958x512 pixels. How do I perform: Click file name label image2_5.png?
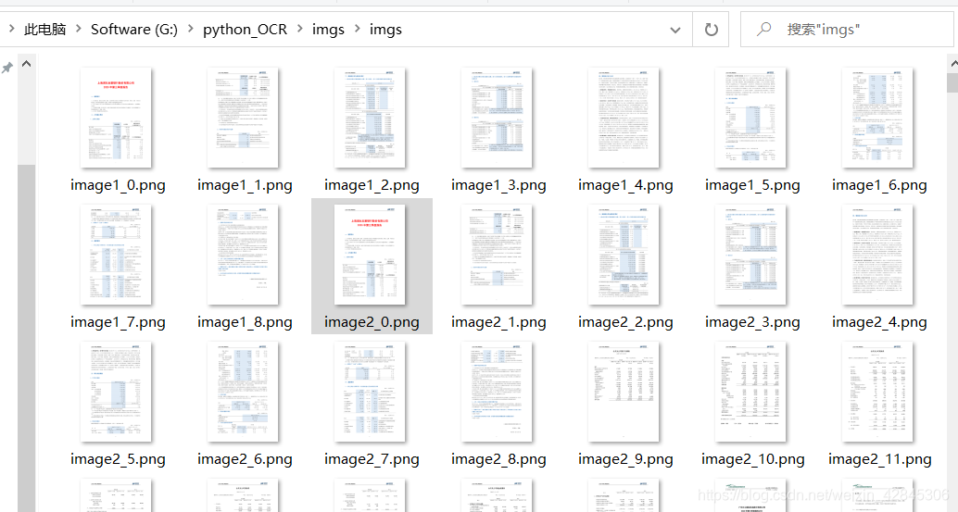(118, 459)
